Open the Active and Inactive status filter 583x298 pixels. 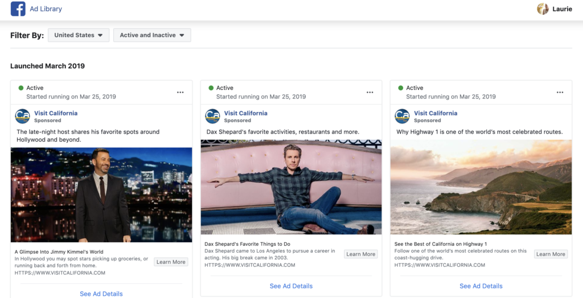click(x=152, y=35)
